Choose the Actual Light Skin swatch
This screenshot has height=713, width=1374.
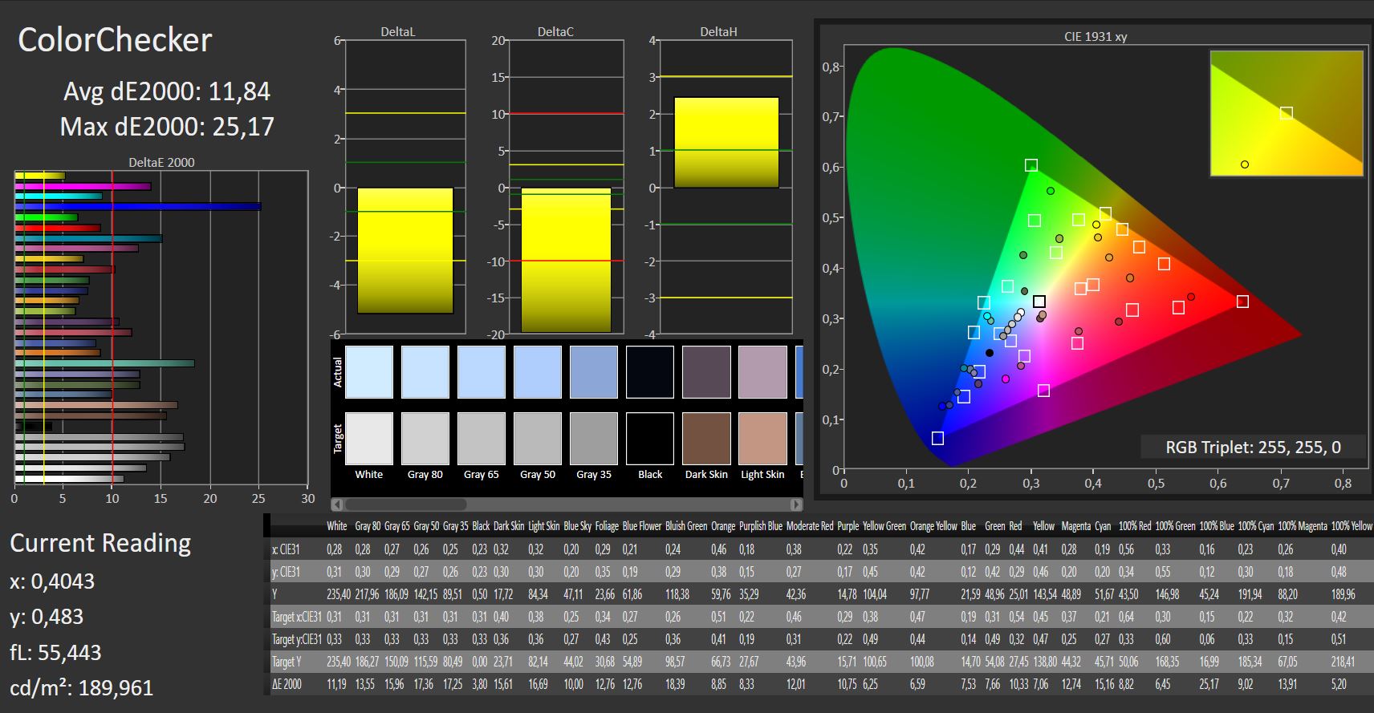coord(762,372)
